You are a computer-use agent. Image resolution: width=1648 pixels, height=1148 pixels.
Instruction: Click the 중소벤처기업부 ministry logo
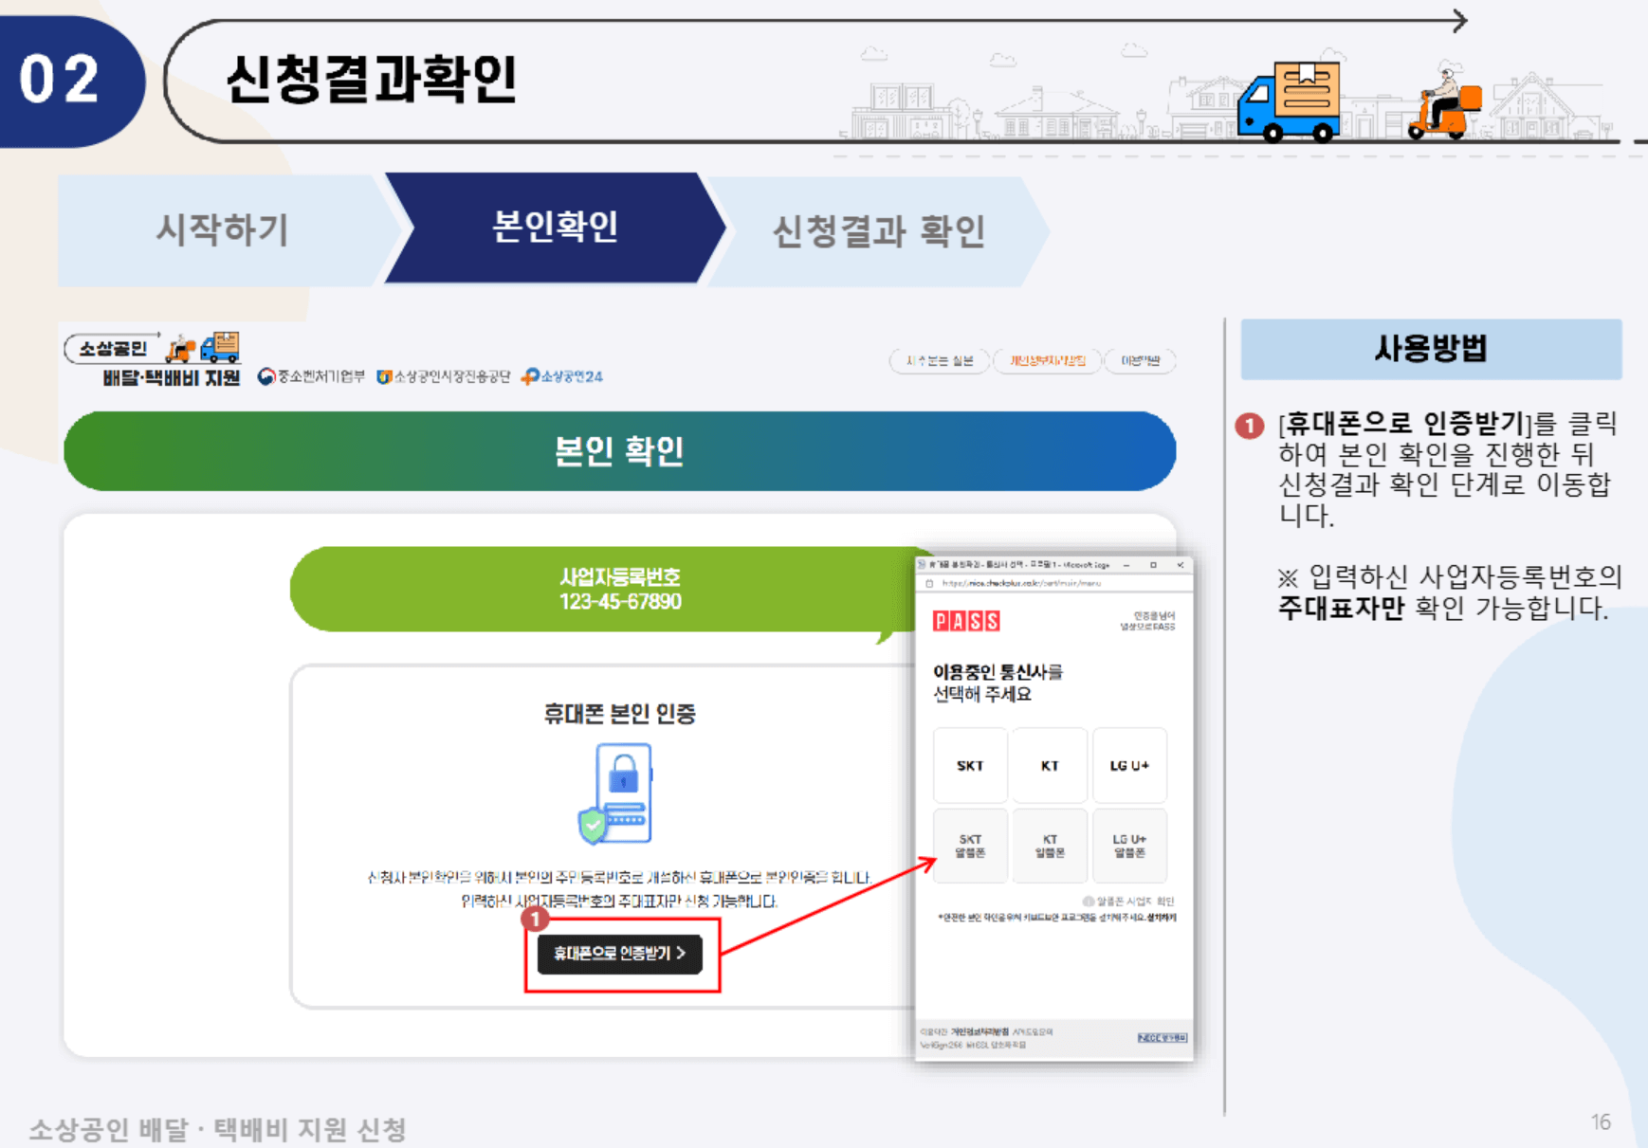(313, 375)
